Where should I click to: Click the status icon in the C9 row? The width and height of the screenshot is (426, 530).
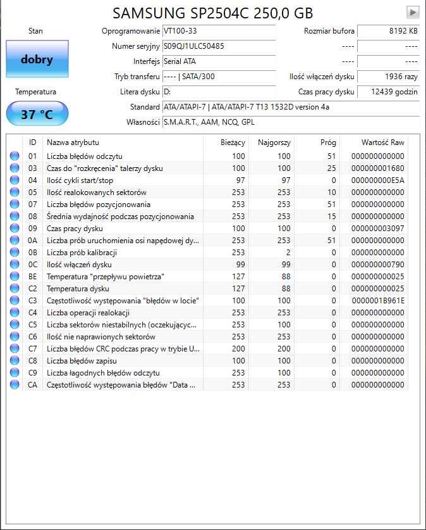(15, 372)
